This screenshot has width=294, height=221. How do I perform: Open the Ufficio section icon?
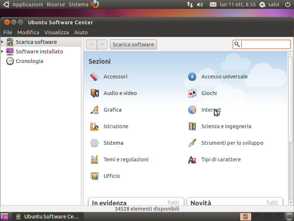coord(94,176)
